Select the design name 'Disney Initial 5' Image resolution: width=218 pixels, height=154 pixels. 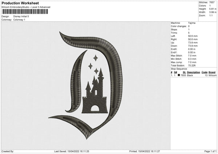21,16
